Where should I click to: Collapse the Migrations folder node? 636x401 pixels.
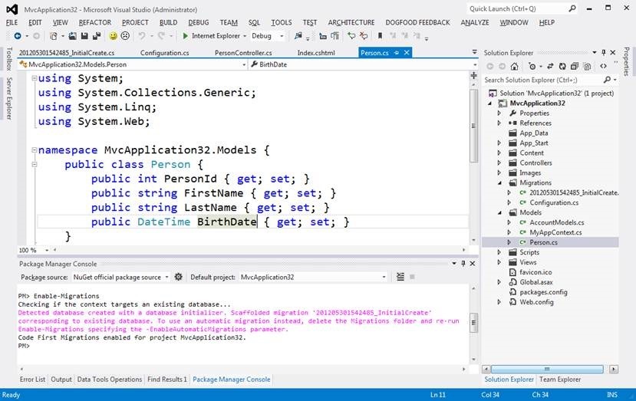pos(499,182)
